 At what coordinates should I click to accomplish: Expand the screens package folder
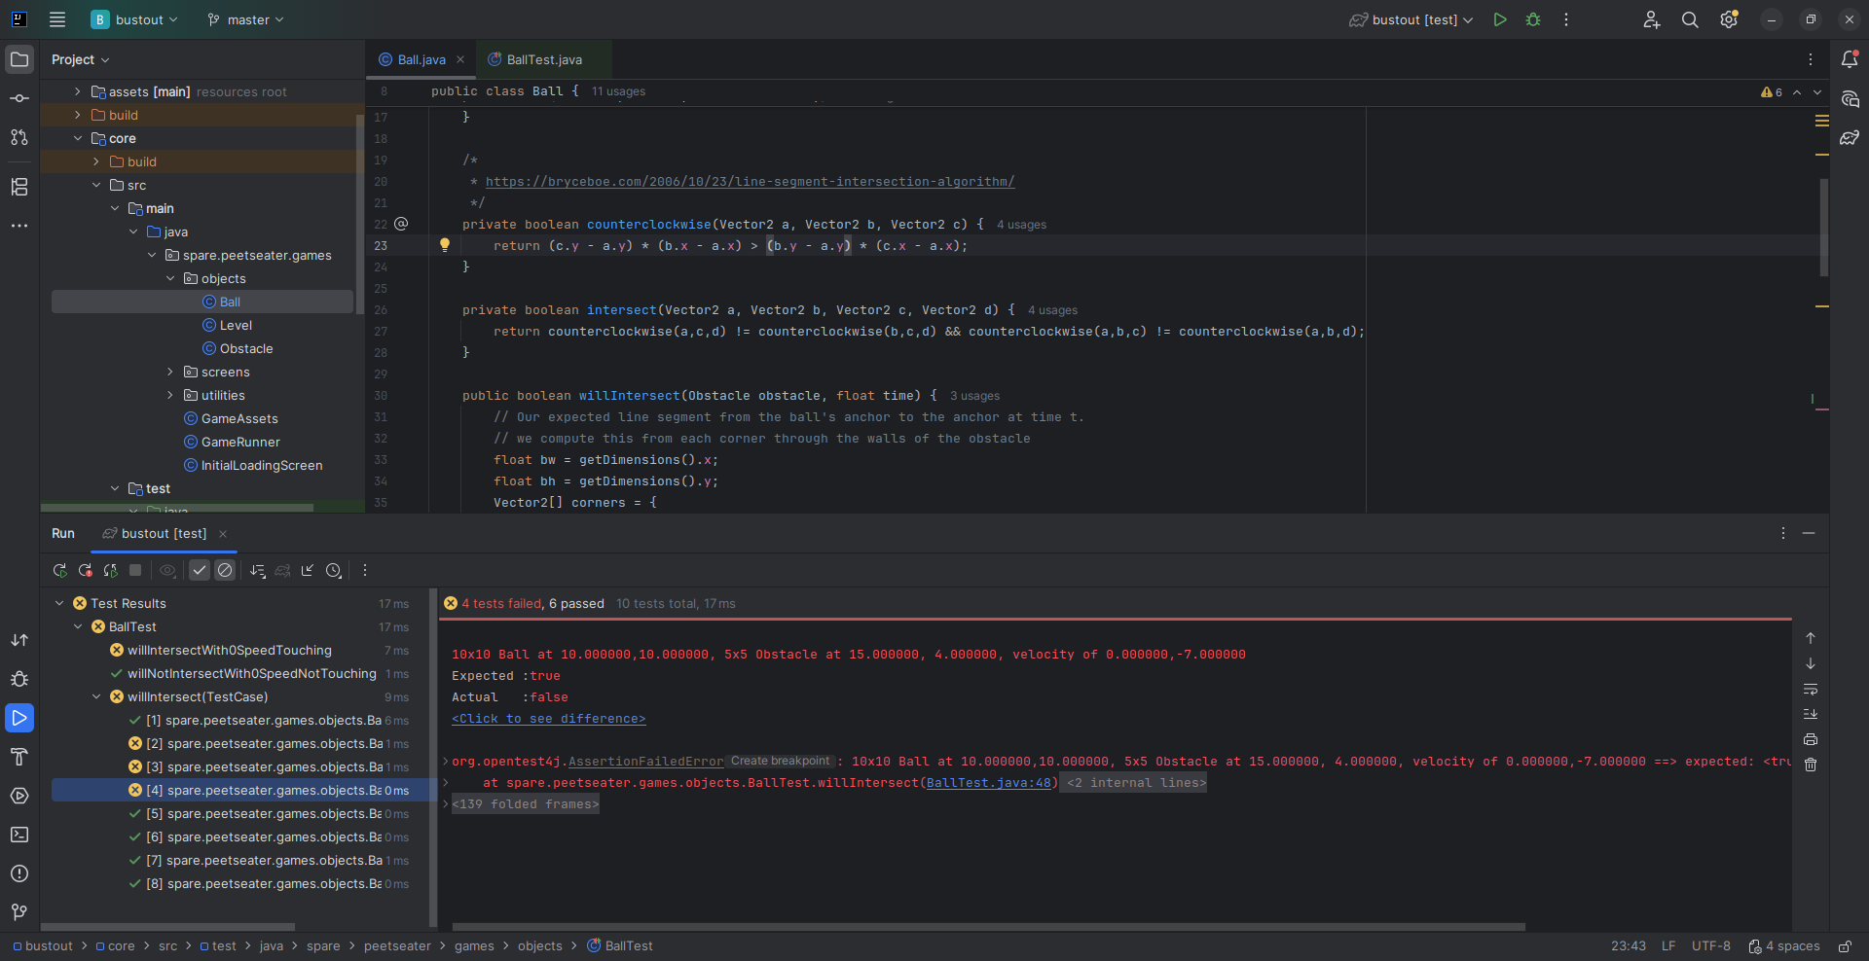coord(170,372)
